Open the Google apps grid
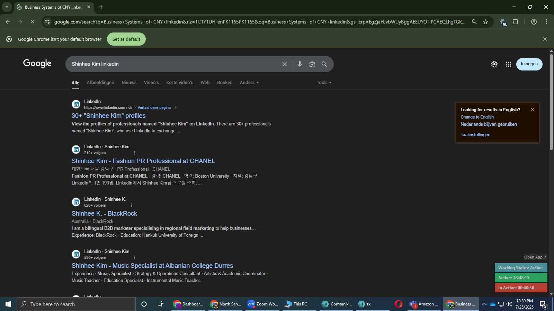 coord(508,64)
